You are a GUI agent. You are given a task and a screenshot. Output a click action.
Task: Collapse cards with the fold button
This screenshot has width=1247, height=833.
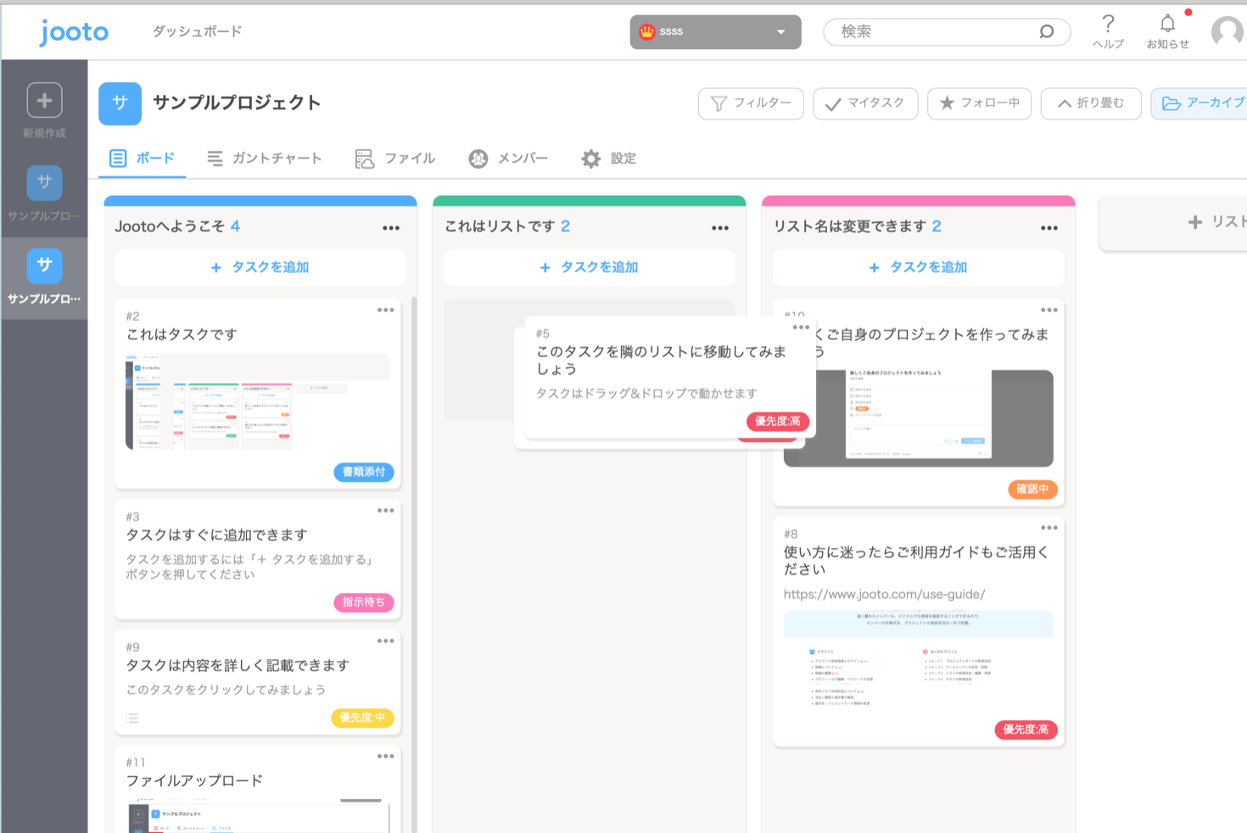(1090, 103)
